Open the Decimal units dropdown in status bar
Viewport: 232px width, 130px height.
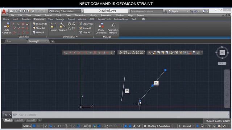pos(188,126)
